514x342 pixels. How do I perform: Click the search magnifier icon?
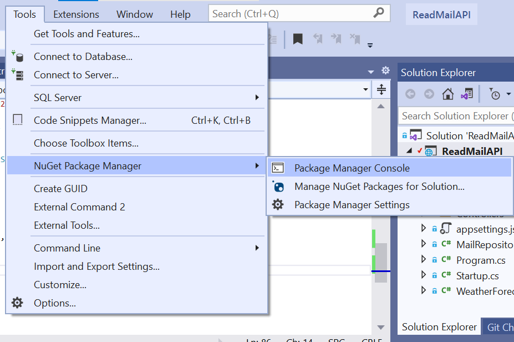(379, 13)
